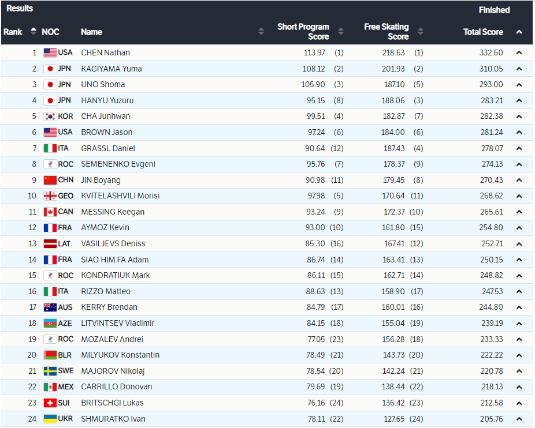This screenshot has width=535, height=428.
Task: Click the Total Score column header
Action: tap(483, 32)
